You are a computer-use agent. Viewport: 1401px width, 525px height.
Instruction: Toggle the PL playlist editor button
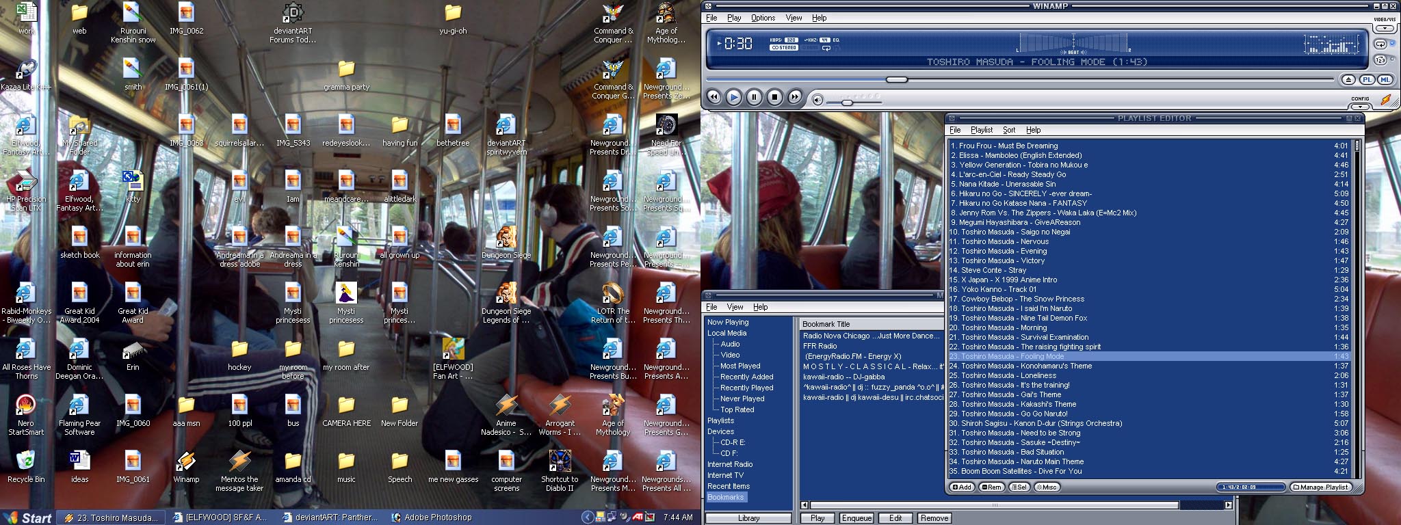(1366, 80)
